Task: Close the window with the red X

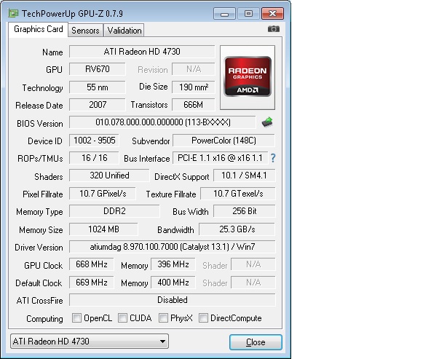Action: [x=272, y=14]
